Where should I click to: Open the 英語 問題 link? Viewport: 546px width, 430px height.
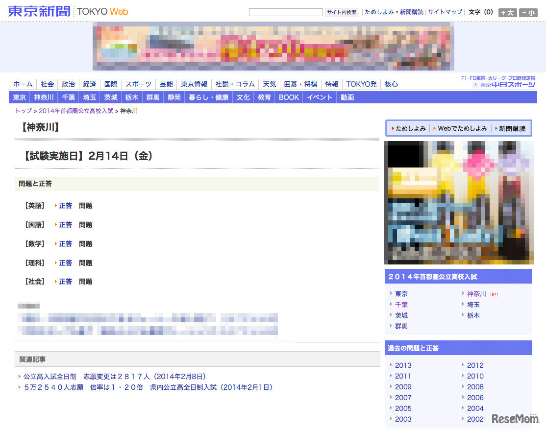(85, 206)
